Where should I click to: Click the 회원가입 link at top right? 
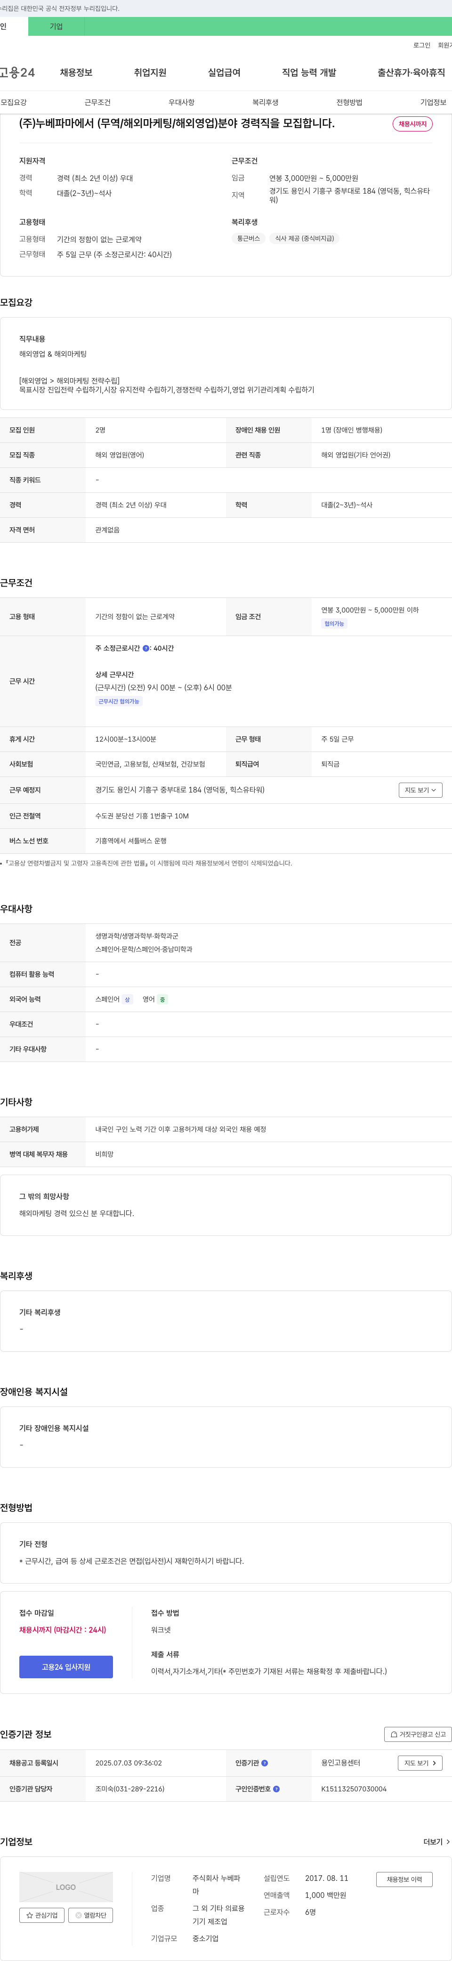click(x=444, y=46)
